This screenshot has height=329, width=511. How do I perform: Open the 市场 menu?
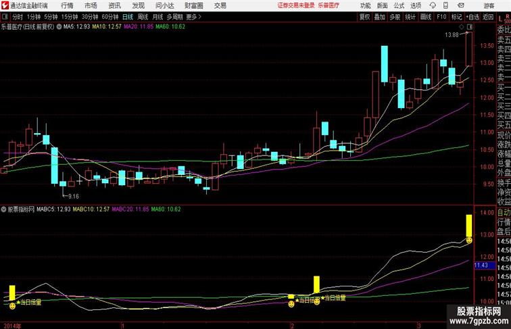tap(91, 5)
